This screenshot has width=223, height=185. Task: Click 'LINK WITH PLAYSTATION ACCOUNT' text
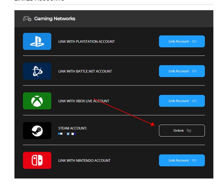[86, 42]
